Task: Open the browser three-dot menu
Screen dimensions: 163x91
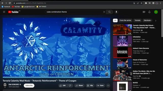Action: click(160, 3)
